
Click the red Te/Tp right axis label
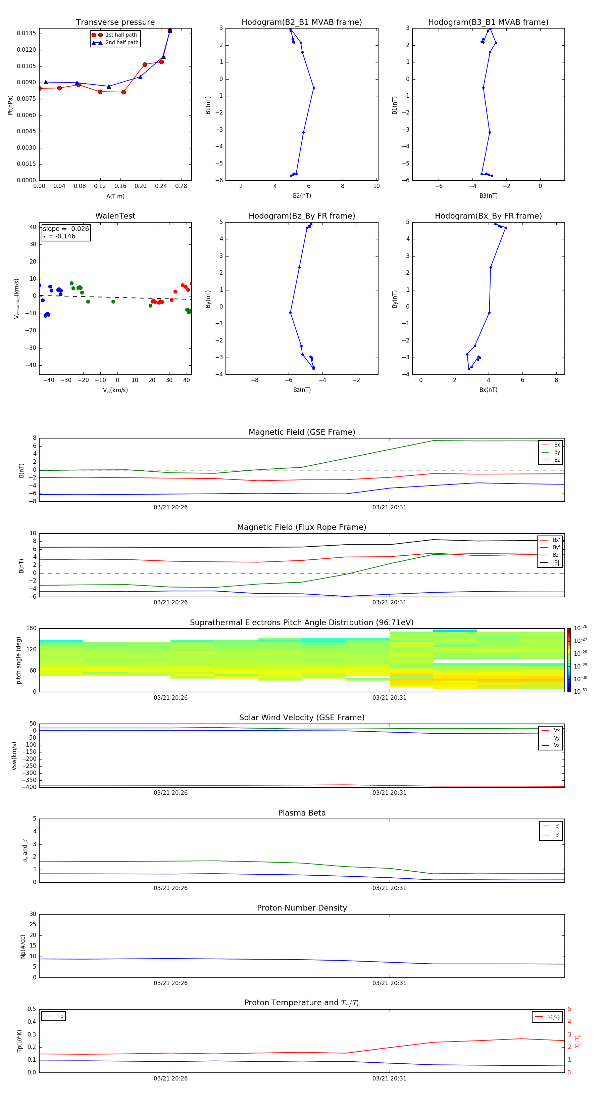point(578,1041)
